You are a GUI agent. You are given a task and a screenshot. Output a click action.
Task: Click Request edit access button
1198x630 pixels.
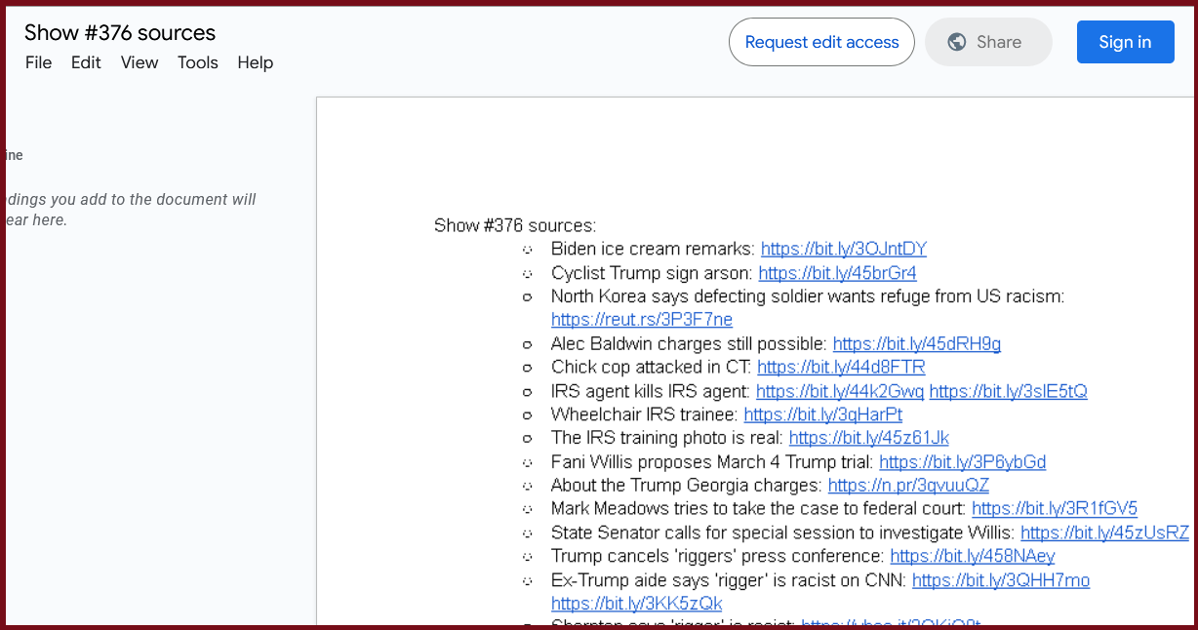coord(821,42)
